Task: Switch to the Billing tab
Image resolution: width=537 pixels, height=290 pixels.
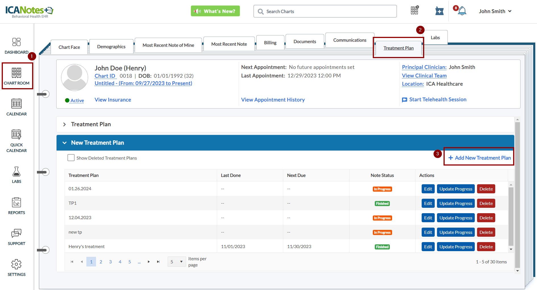Action: coord(270,43)
